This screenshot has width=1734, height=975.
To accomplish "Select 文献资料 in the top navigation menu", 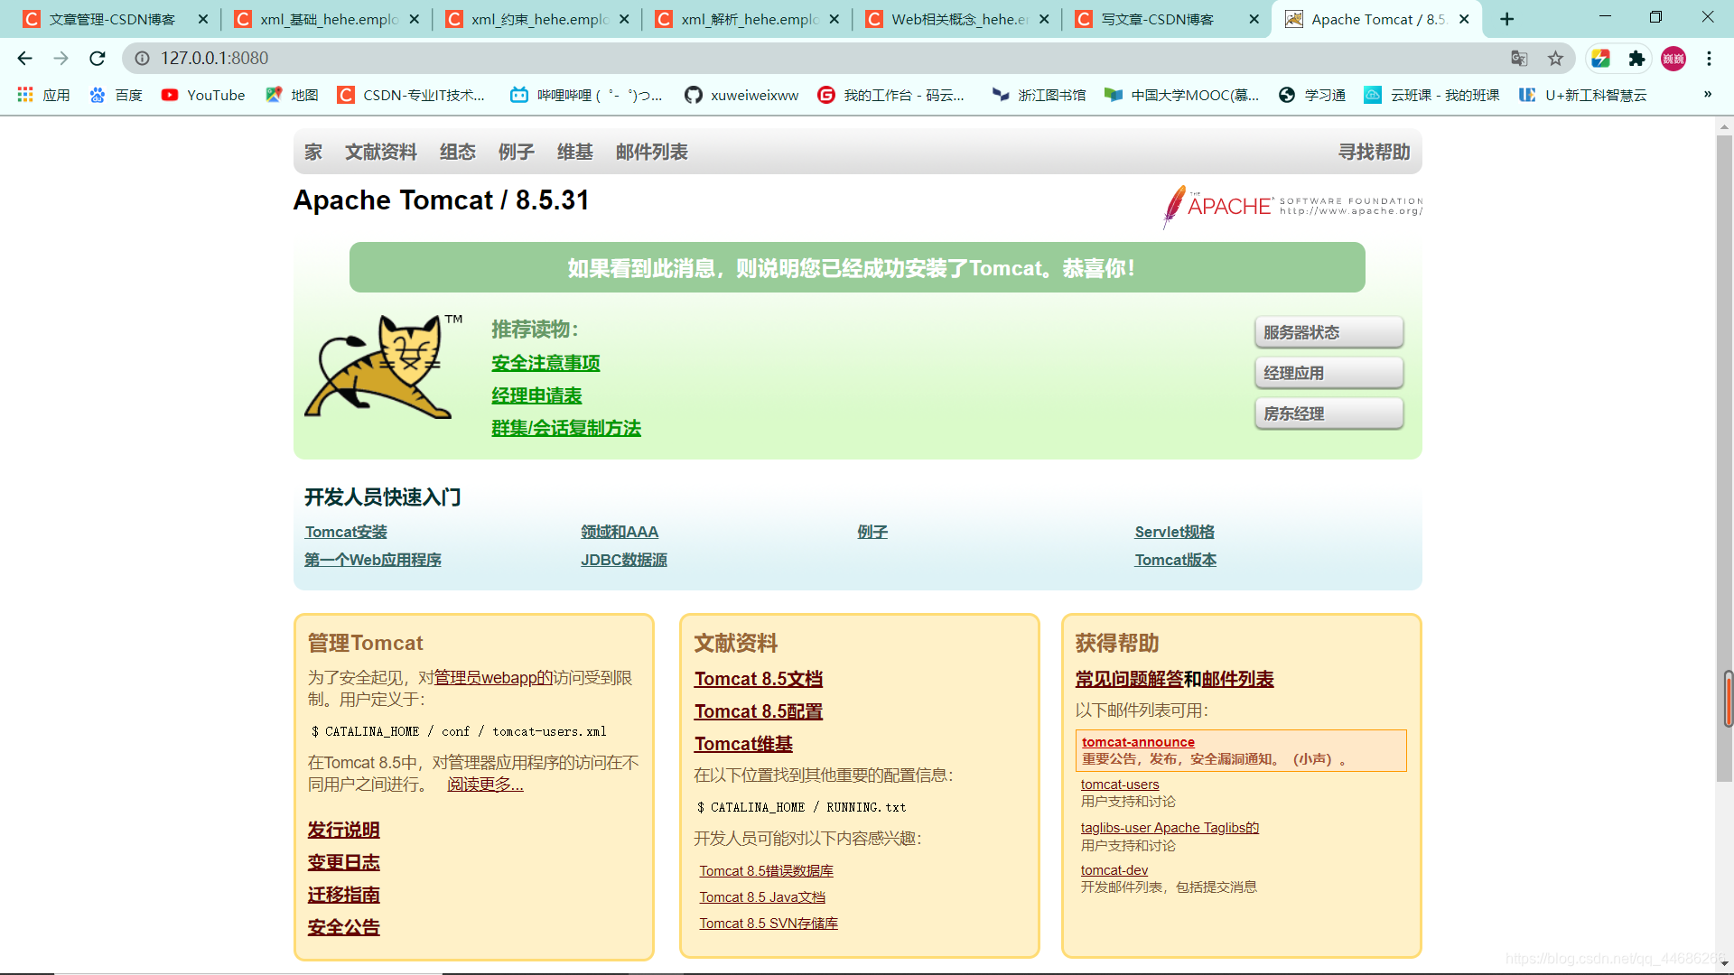I will (380, 152).
